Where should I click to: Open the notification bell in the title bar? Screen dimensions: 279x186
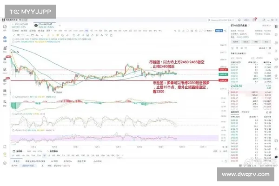(x=239, y=20)
